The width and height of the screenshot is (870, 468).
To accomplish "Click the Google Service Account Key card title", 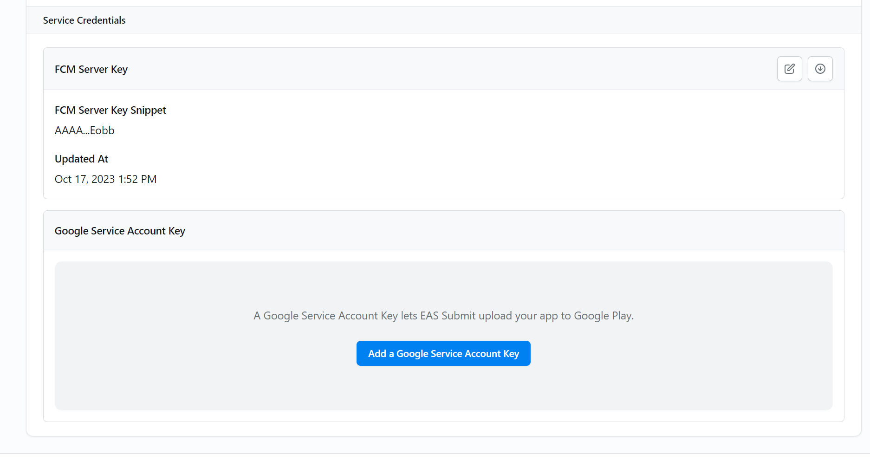I will coord(120,231).
